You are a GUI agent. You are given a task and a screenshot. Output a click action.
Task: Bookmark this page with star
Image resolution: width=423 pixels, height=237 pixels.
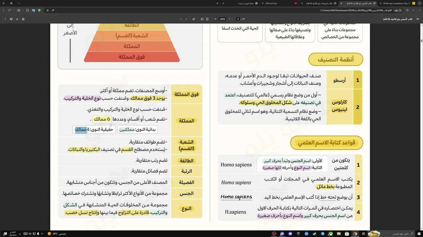click(x=48, y=10)
